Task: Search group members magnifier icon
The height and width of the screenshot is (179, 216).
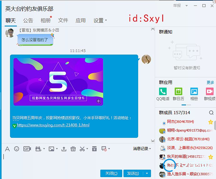Action: [x=211, y=113]
